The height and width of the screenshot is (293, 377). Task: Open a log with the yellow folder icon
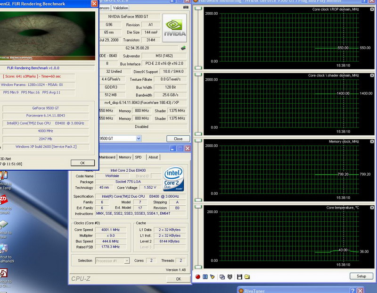(247, 277)
